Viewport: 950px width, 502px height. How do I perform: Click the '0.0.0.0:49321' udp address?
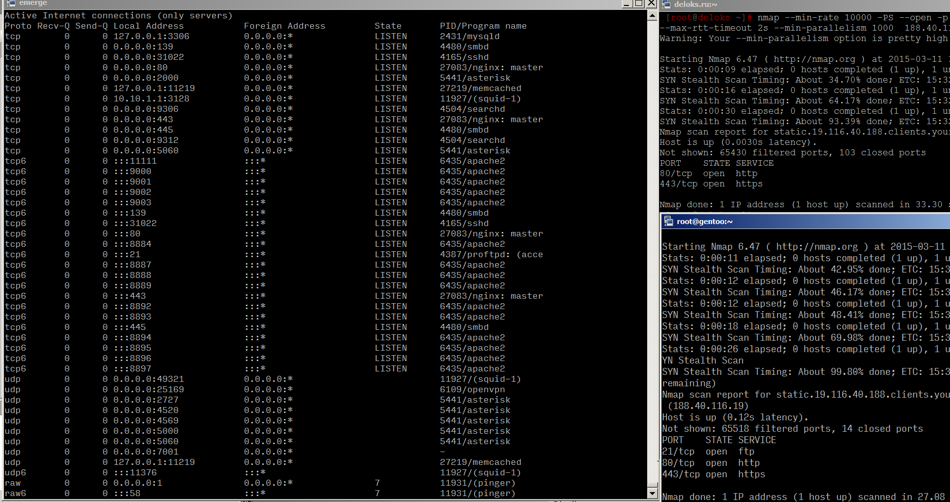(148, 379)
